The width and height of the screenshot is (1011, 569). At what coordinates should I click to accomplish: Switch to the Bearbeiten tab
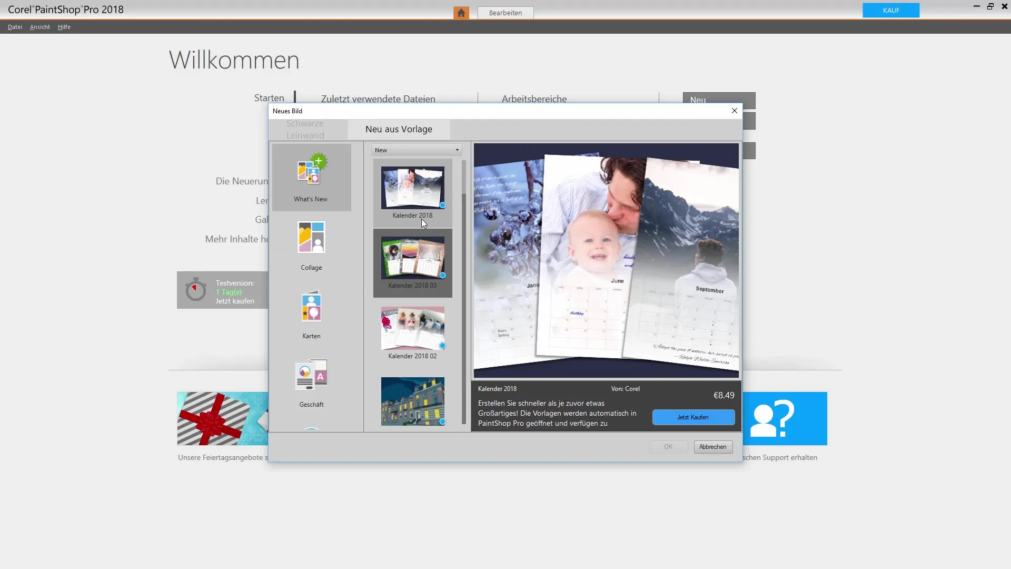[506, 13]
